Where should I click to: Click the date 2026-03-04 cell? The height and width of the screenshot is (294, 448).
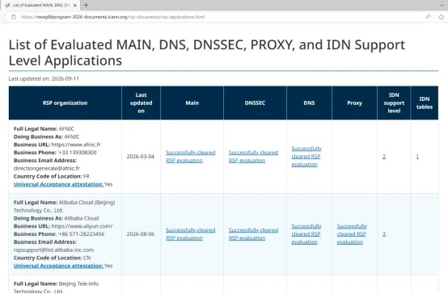(141, 157)
